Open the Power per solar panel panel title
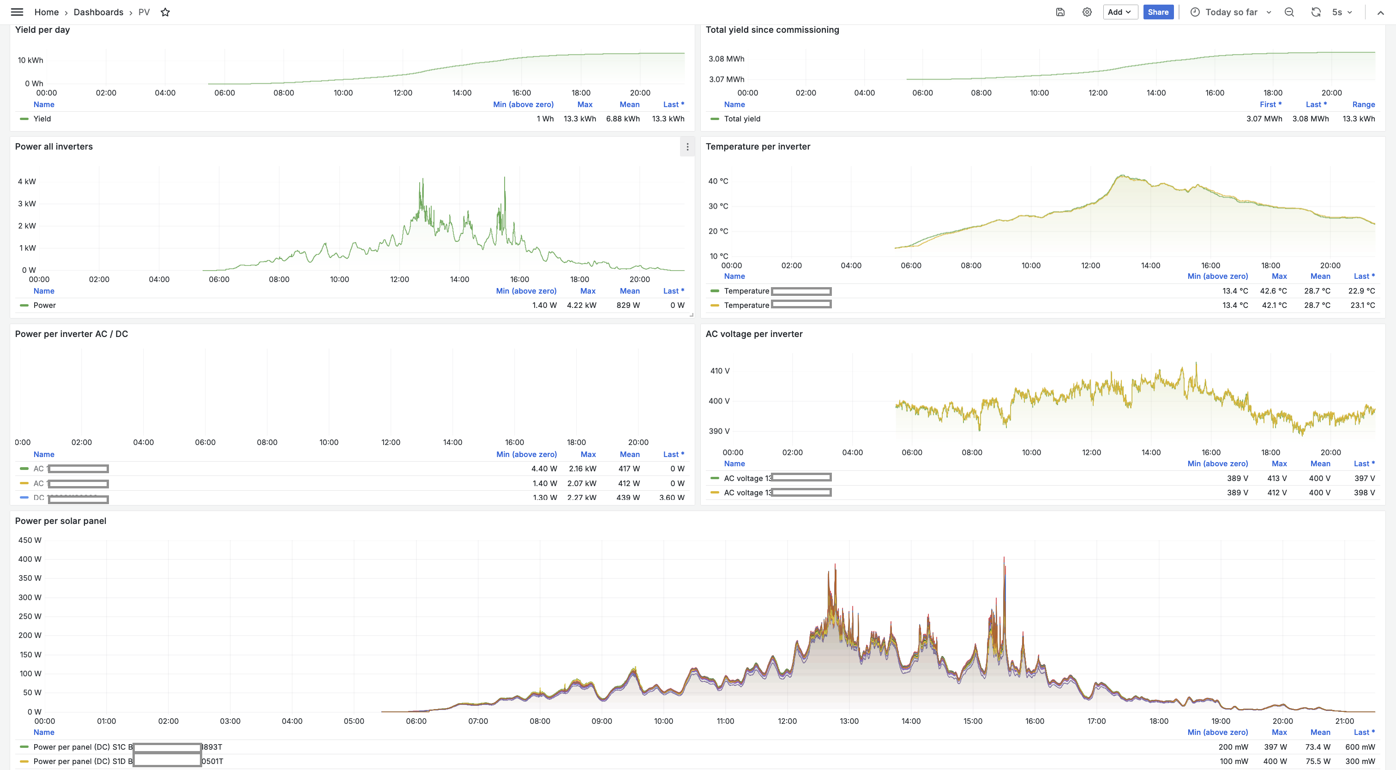Viewport: 1396px width, 770px height. coord(60,521)
